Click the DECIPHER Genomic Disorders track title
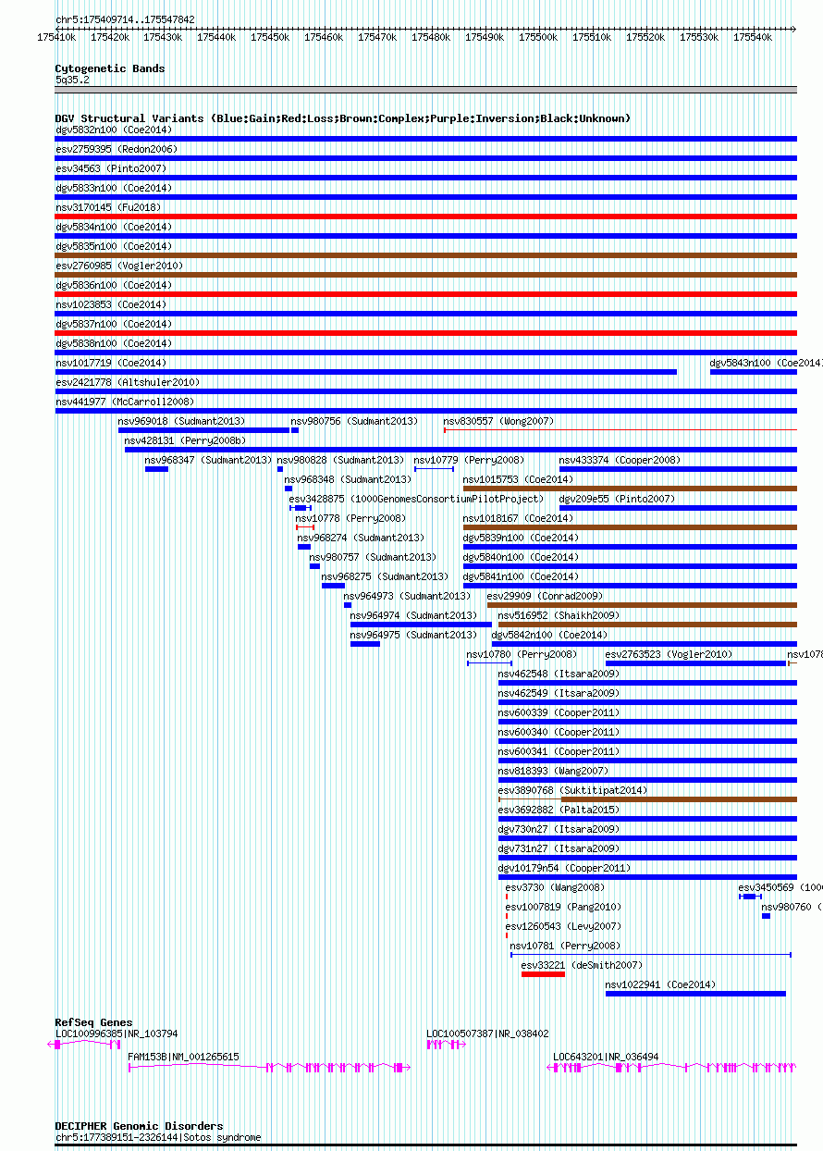The image size is (823, 1151). (139, 1126)
